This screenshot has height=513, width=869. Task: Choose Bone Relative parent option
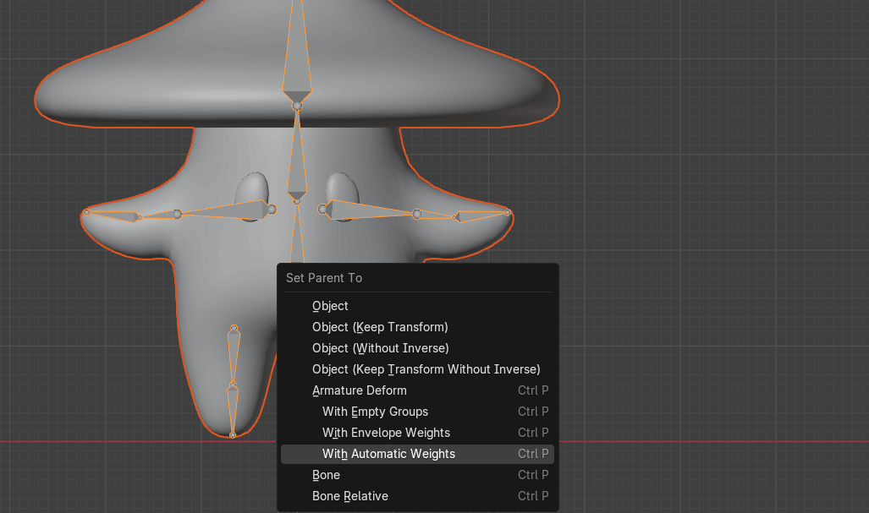(x=349, y=496)
